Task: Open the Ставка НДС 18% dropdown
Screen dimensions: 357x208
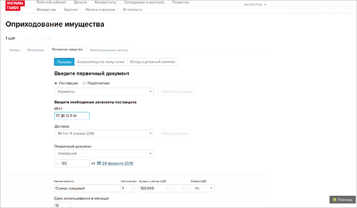Action: pyautogui.click(x=203, y=188)
